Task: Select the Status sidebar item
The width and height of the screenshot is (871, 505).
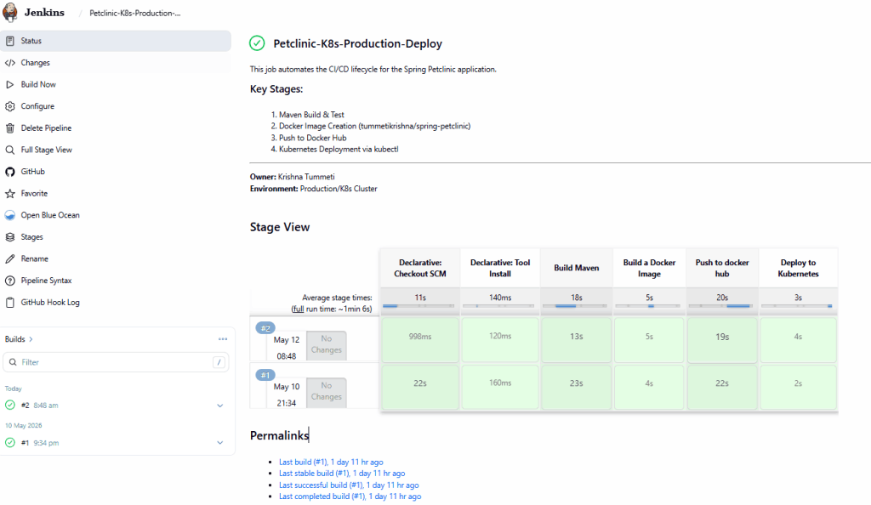Action: pyautogui.click(x=116, y=41)
